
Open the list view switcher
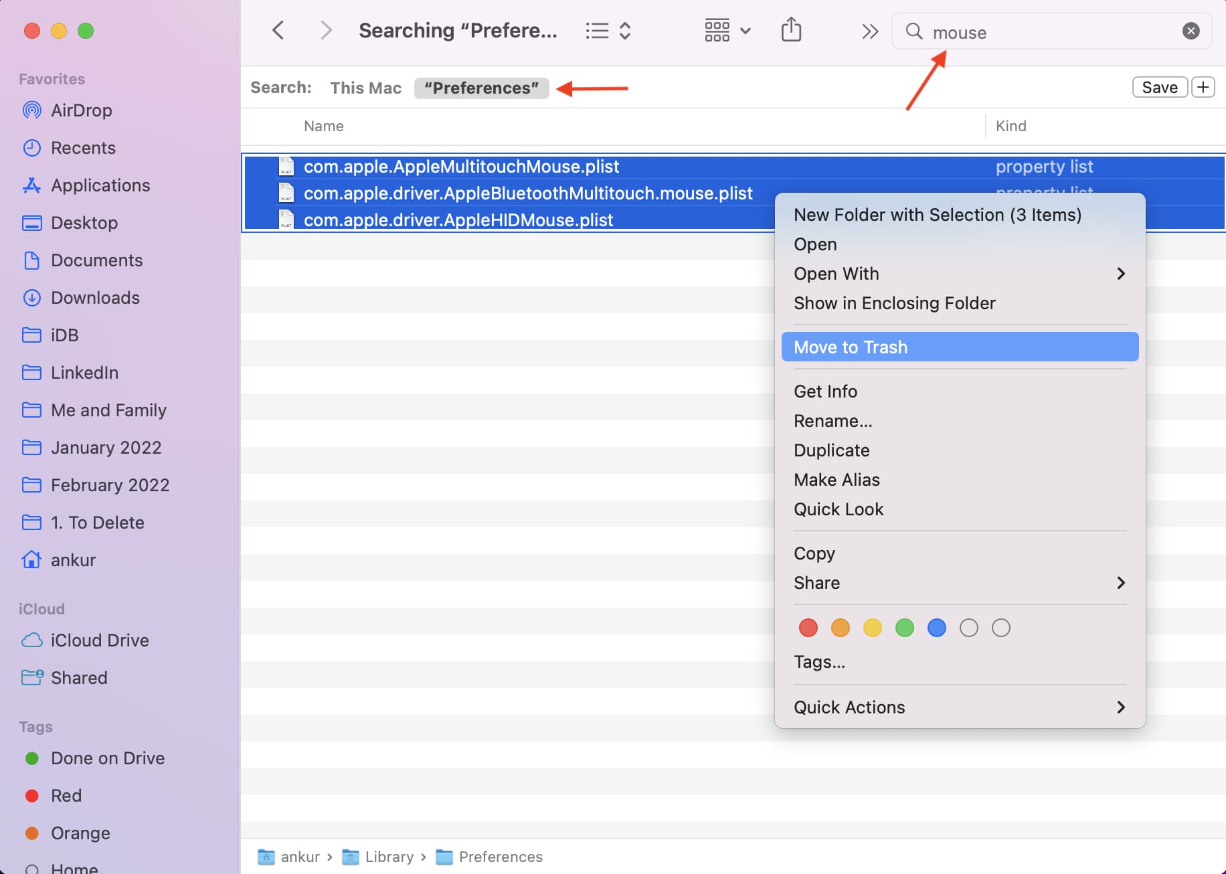[608, 31]
